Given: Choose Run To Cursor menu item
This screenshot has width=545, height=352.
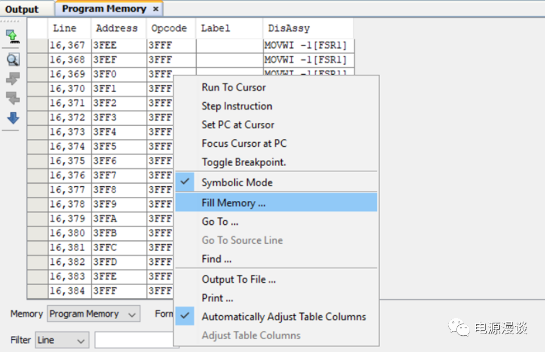Looking at the screenshot, I should coord(234,87).
